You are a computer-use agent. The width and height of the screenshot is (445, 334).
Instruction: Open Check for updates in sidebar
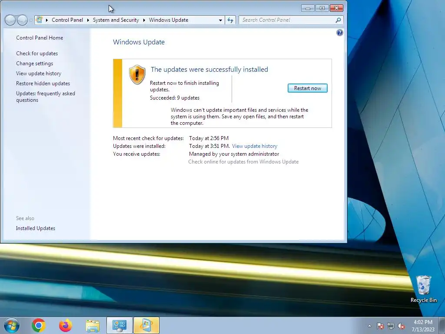[37, 53]
